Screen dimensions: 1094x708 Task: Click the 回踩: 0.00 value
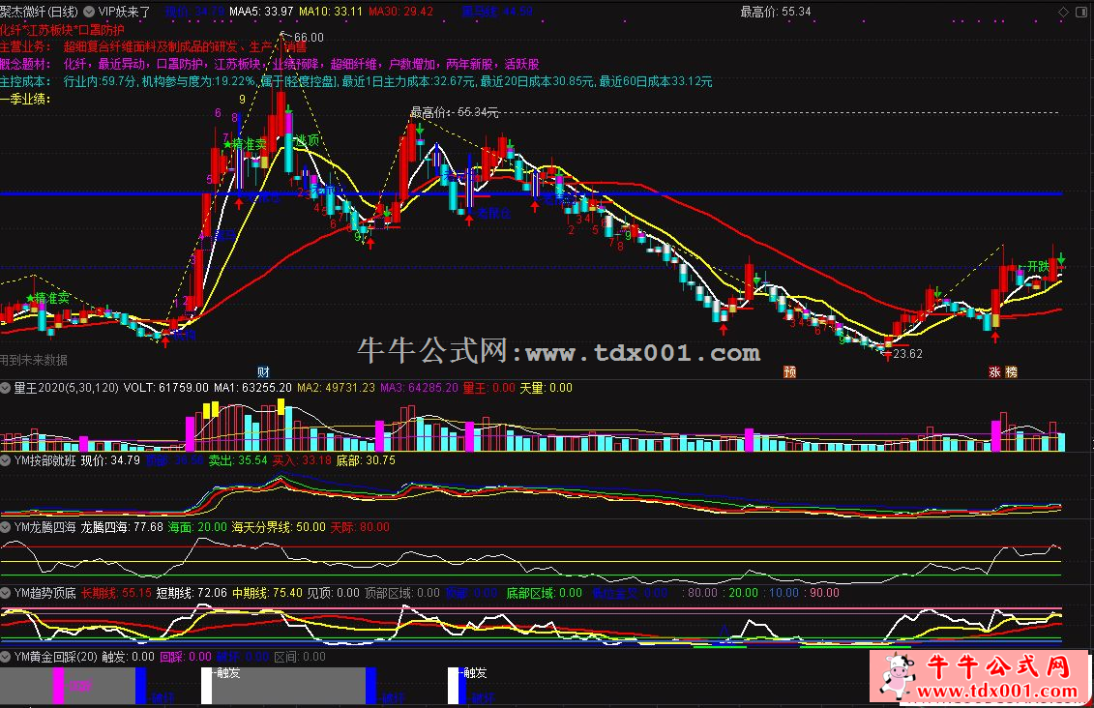[186, 657]
